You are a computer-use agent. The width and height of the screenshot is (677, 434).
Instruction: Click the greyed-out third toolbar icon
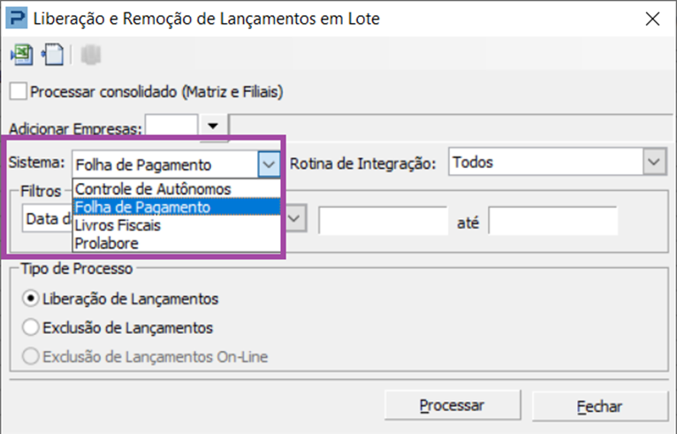(91, 55)
